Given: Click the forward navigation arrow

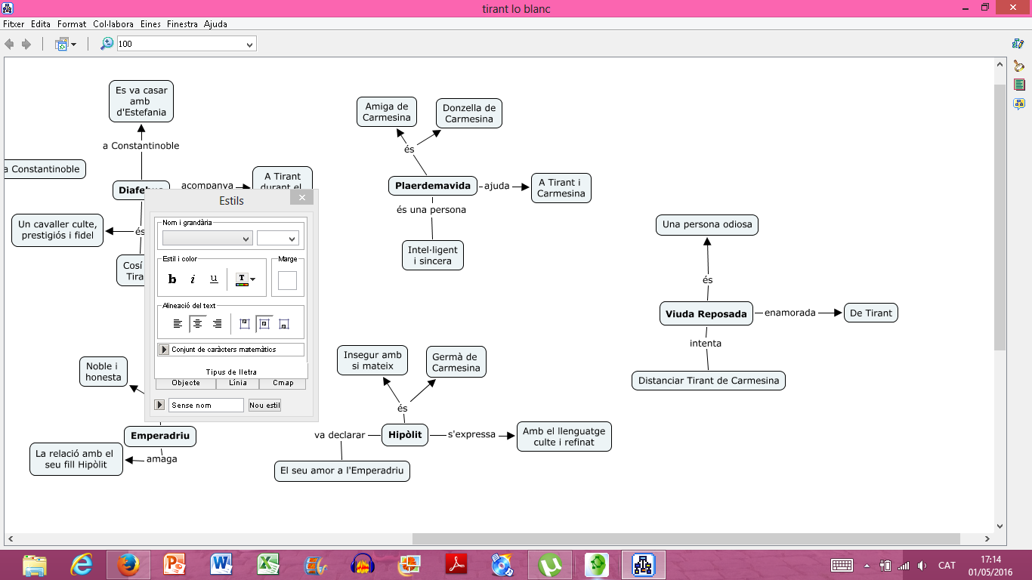Looking at the screenshot, I should click(x=26, y=45).
